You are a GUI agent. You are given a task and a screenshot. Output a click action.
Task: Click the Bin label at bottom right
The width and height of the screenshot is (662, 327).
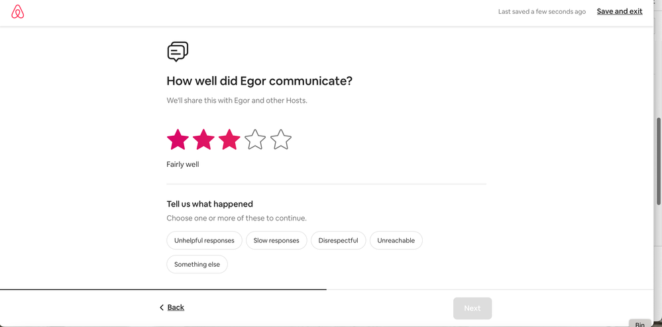[639, 324]
